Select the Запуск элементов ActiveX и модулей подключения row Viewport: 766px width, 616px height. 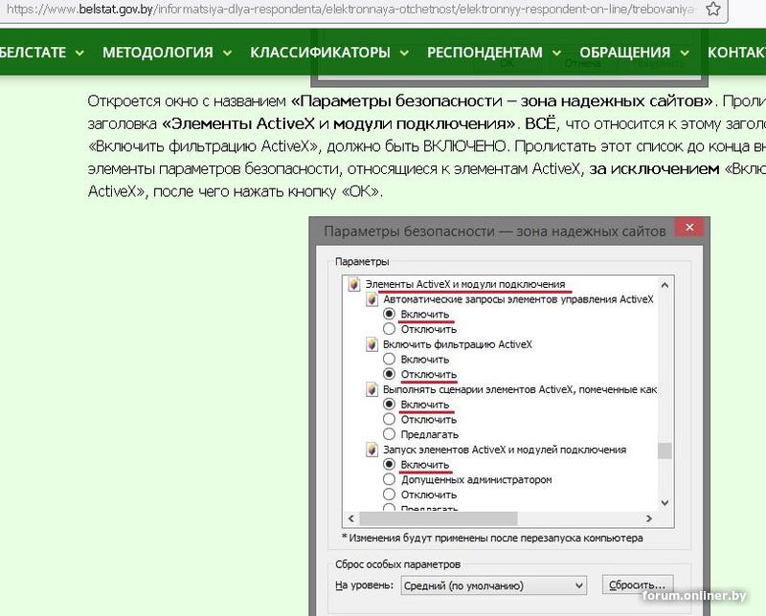pos(505,450)
